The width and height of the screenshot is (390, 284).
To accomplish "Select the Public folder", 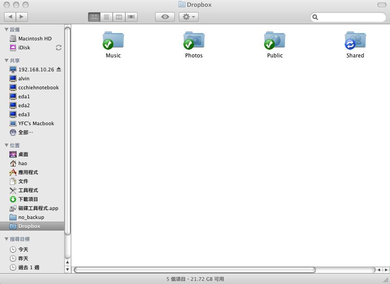I will point(275,45).
